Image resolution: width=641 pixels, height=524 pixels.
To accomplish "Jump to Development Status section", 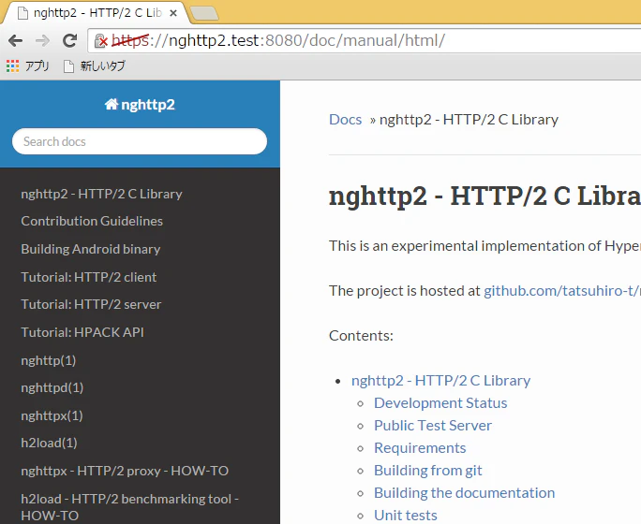I will coord(440,403).
